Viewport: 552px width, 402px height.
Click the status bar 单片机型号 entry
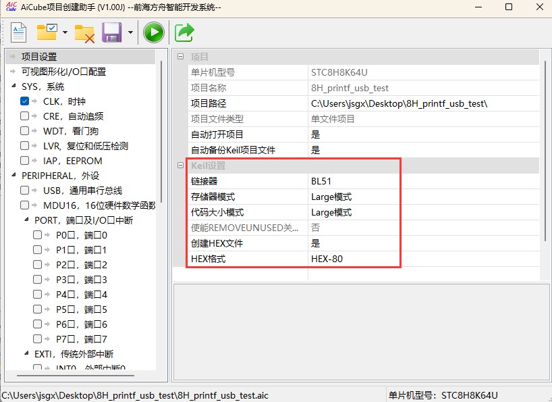(x=443, y=396)
